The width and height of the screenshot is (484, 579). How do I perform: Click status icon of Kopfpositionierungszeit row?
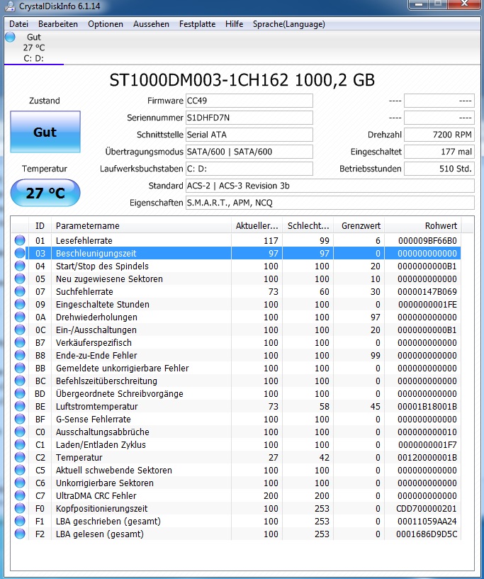20,508
